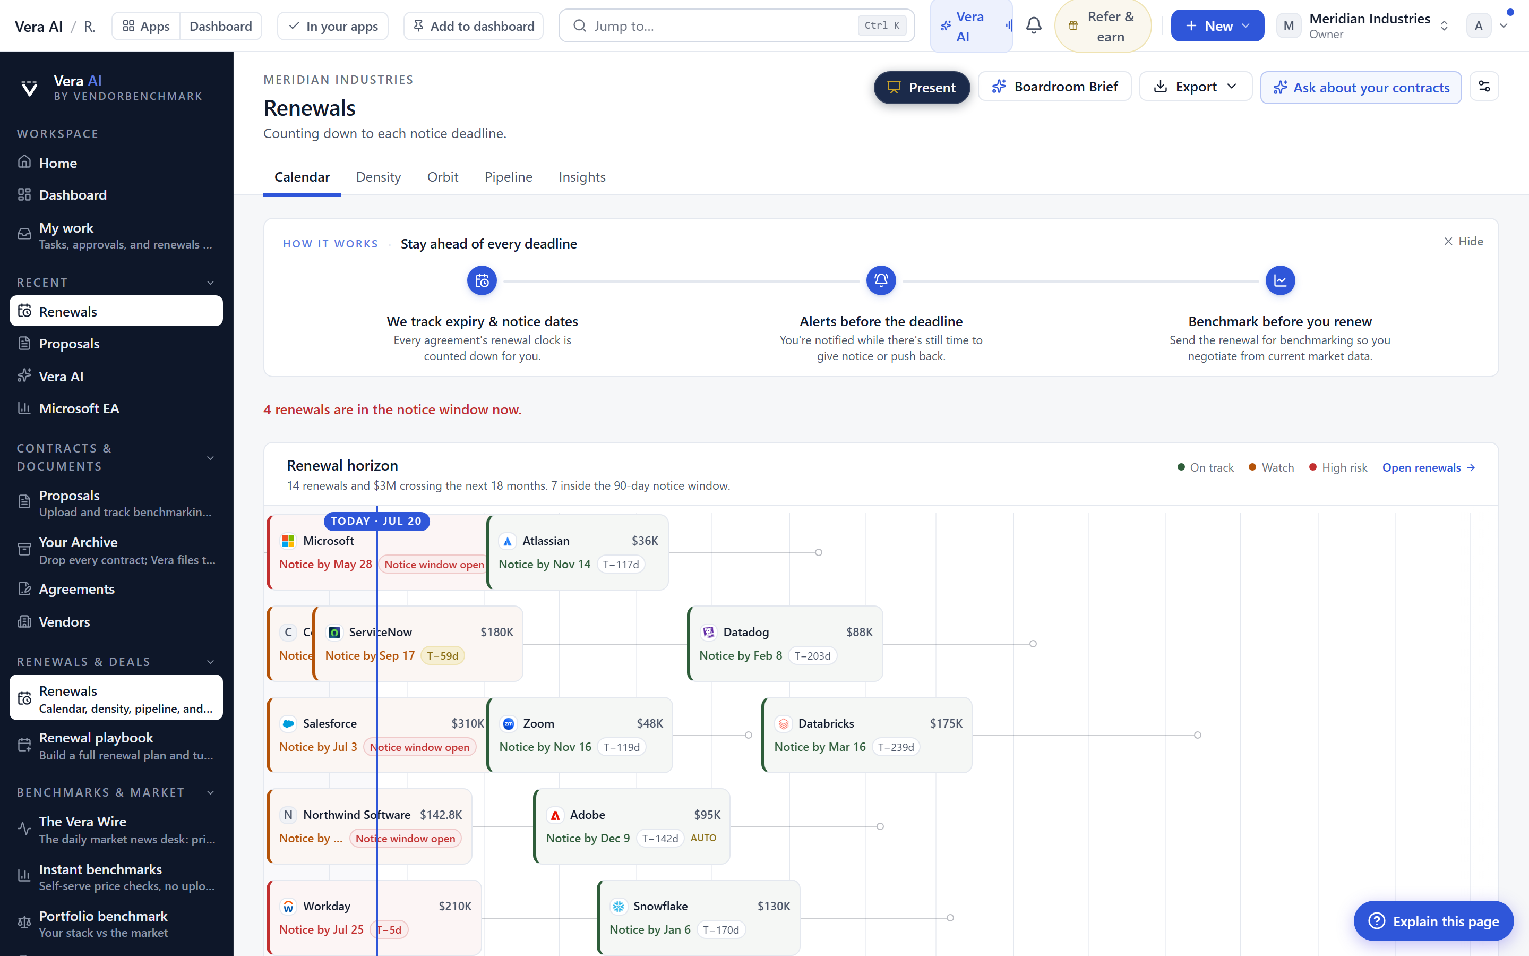Image resolution: width=1529 pixels, height=956 pixels.
Task: Click the M workspace avatar
Action: coord(1289,26)
